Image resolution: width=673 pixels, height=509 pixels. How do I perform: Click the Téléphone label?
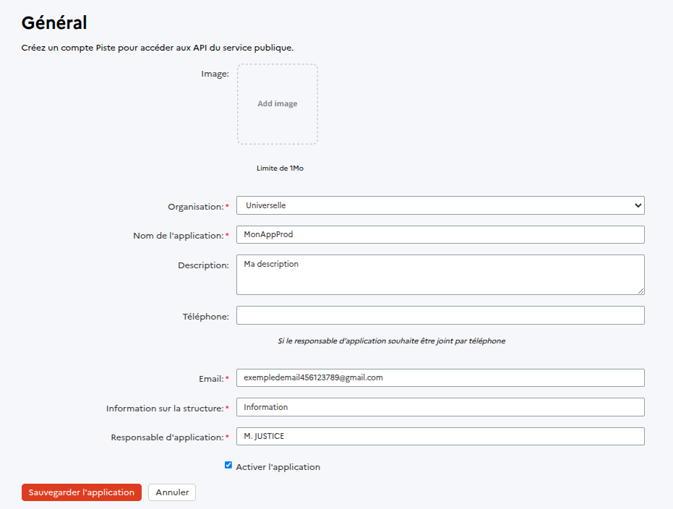coord(205,317)
